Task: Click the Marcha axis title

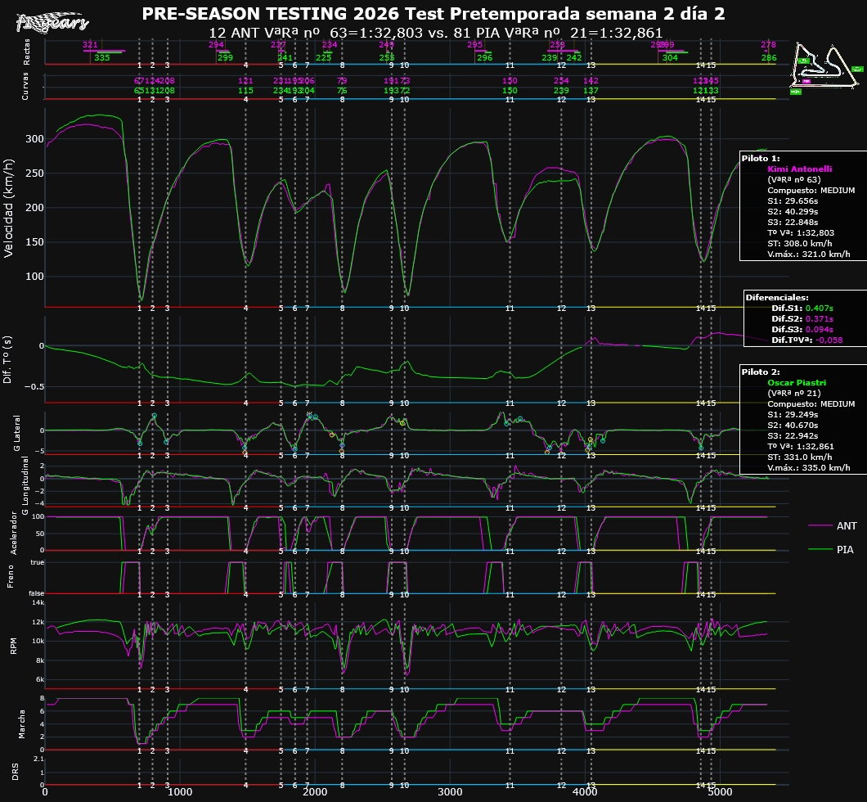Action: 22,724
